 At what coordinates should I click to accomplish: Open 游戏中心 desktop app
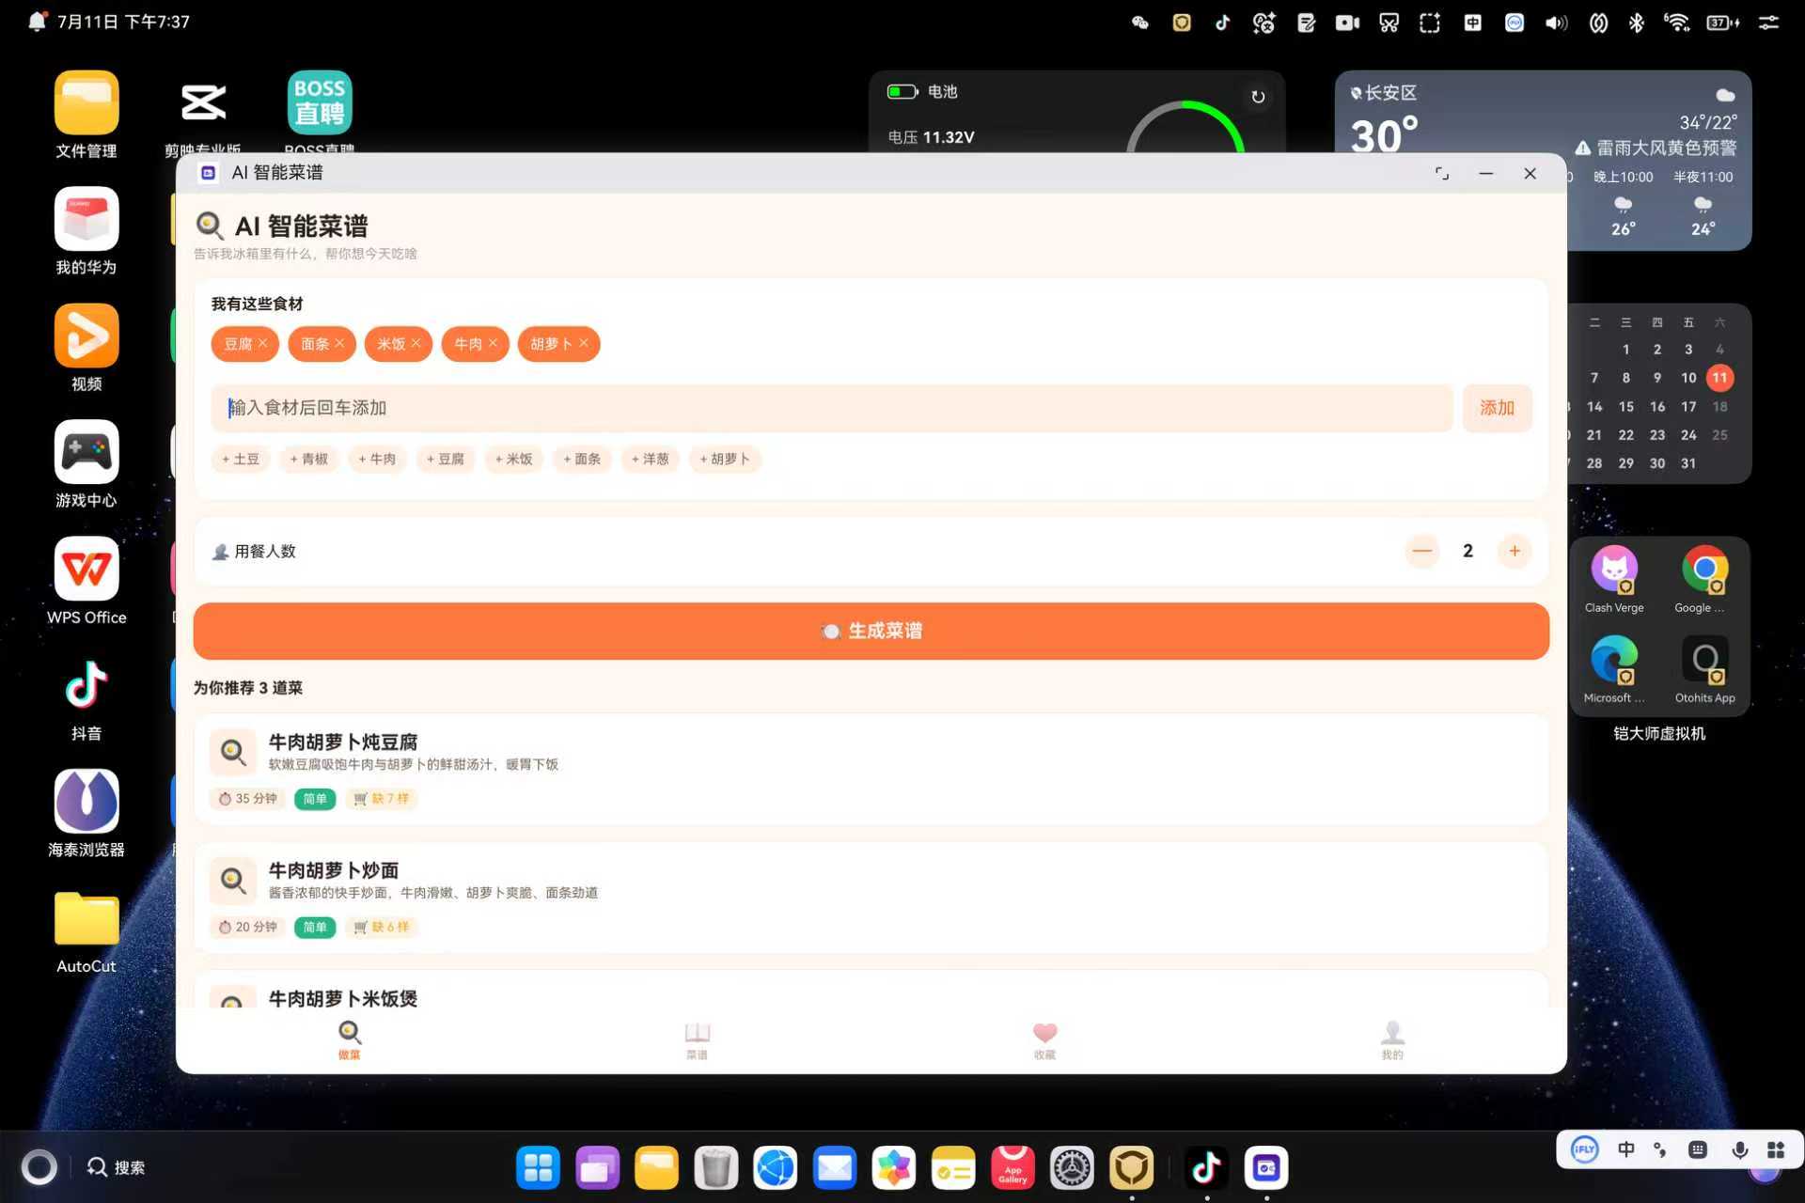point(86,464)
